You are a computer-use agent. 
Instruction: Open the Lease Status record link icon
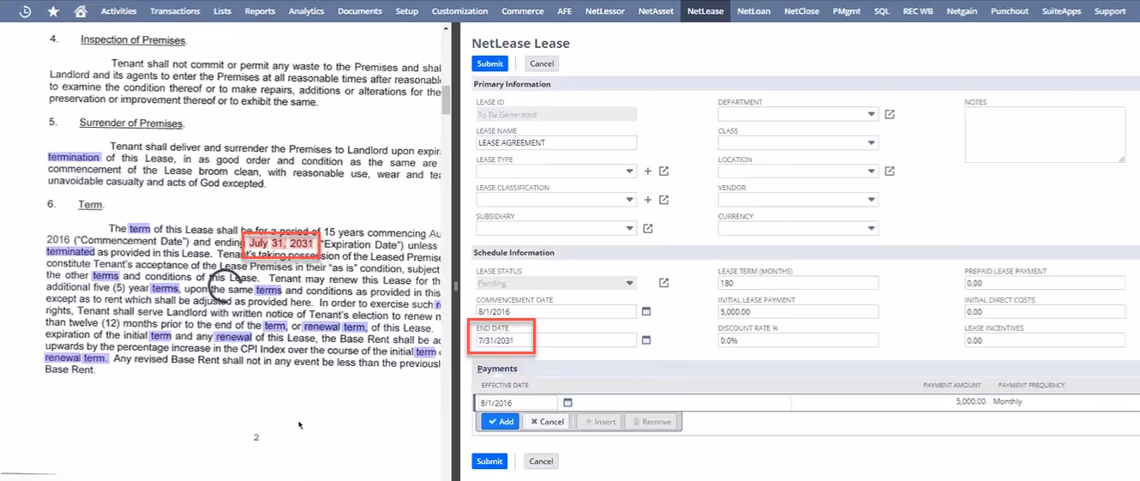coord(663,283)
